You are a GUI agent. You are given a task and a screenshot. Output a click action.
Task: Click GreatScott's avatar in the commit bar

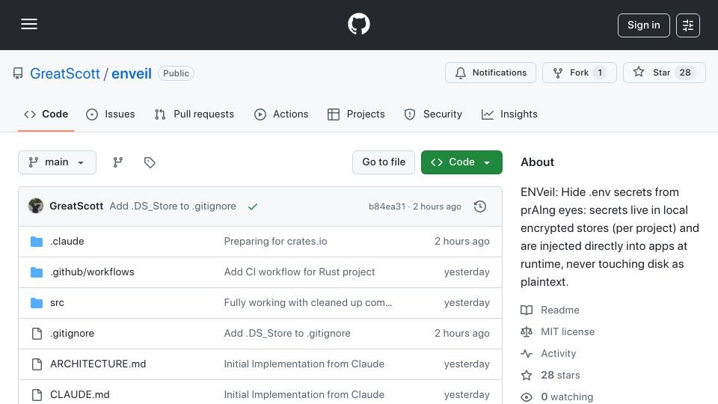pyautogui.click(x=36, y=206)
